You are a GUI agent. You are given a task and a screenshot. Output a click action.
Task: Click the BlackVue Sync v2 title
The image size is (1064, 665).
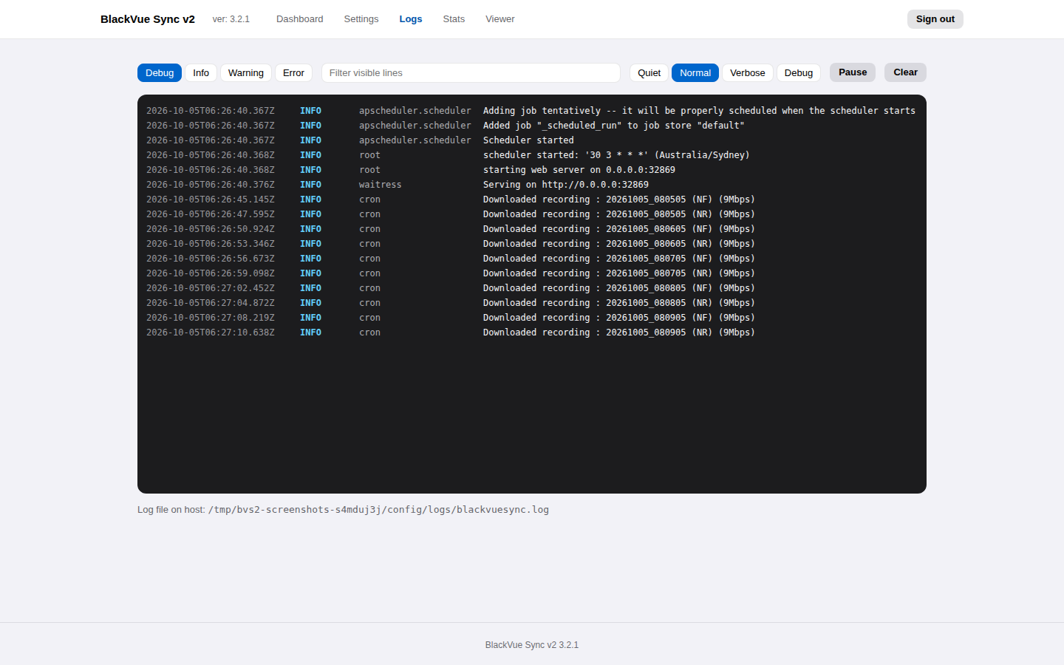coord(148,19)
